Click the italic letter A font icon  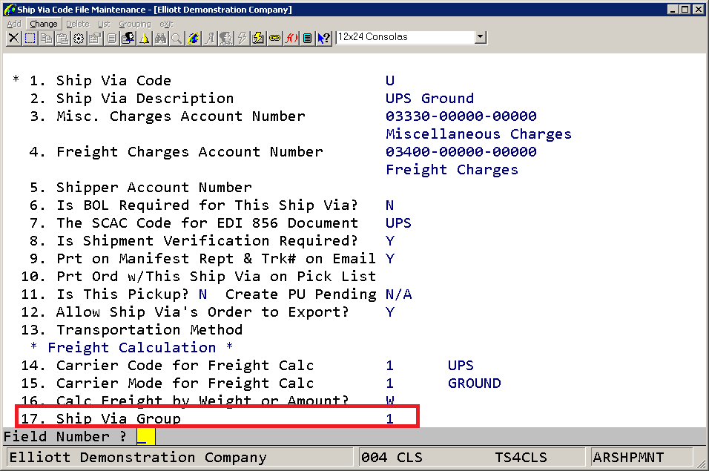[x=209, y=39]
